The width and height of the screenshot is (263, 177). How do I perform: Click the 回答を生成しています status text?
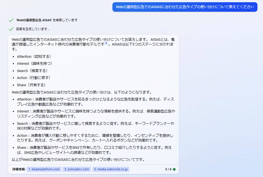pyautogui.click(x=33, y=29)
